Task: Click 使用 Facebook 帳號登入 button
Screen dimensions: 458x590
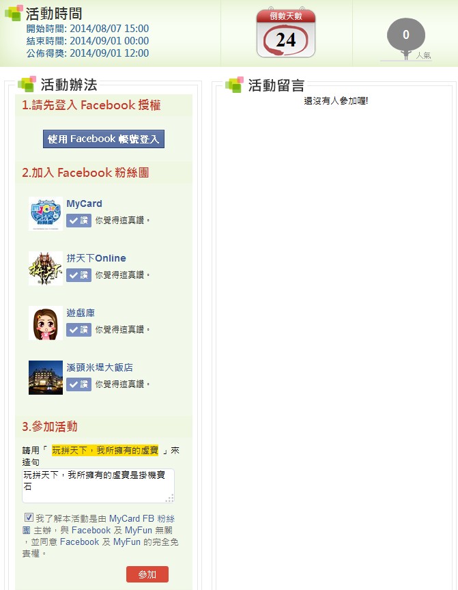Action: [104, 139]
